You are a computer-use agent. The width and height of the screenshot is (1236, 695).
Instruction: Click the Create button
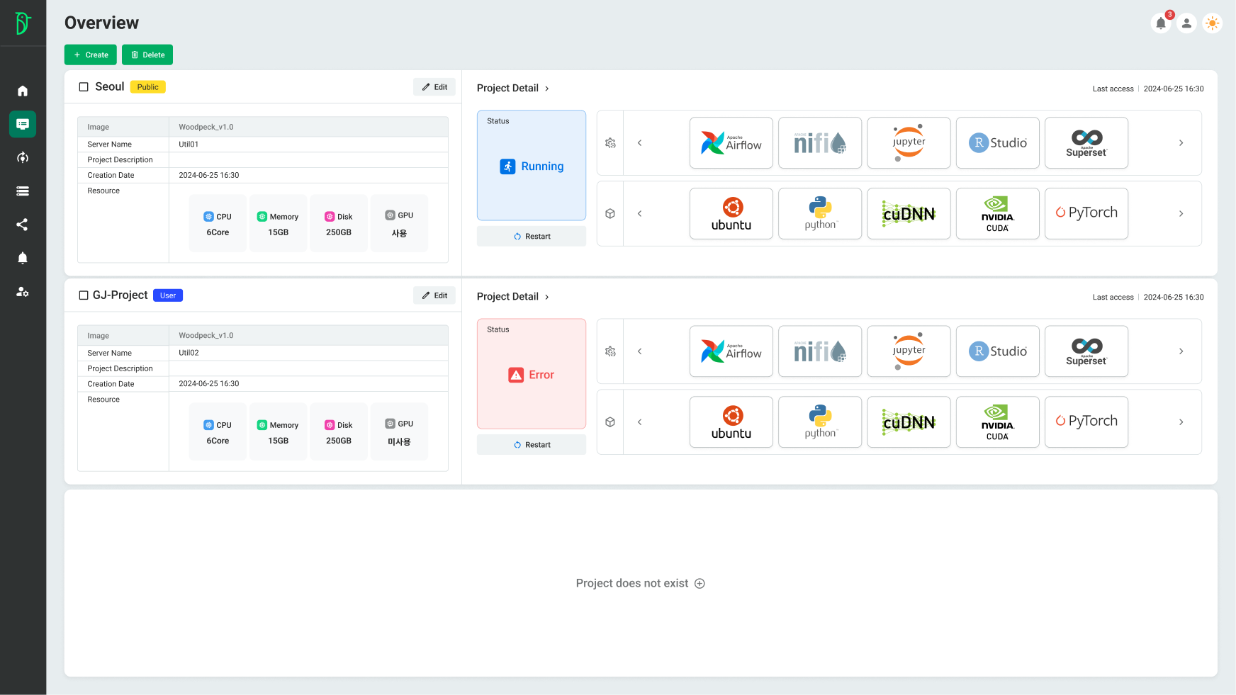[x=91, y=55]
